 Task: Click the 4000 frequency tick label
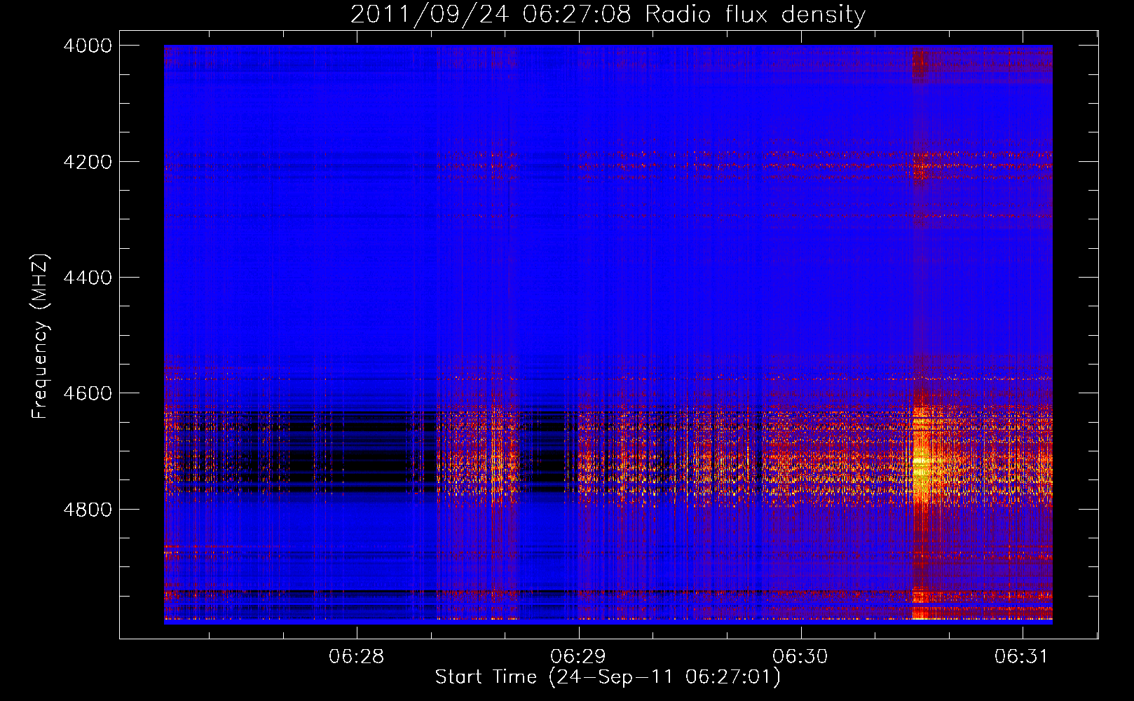click(x=88, y=46)
